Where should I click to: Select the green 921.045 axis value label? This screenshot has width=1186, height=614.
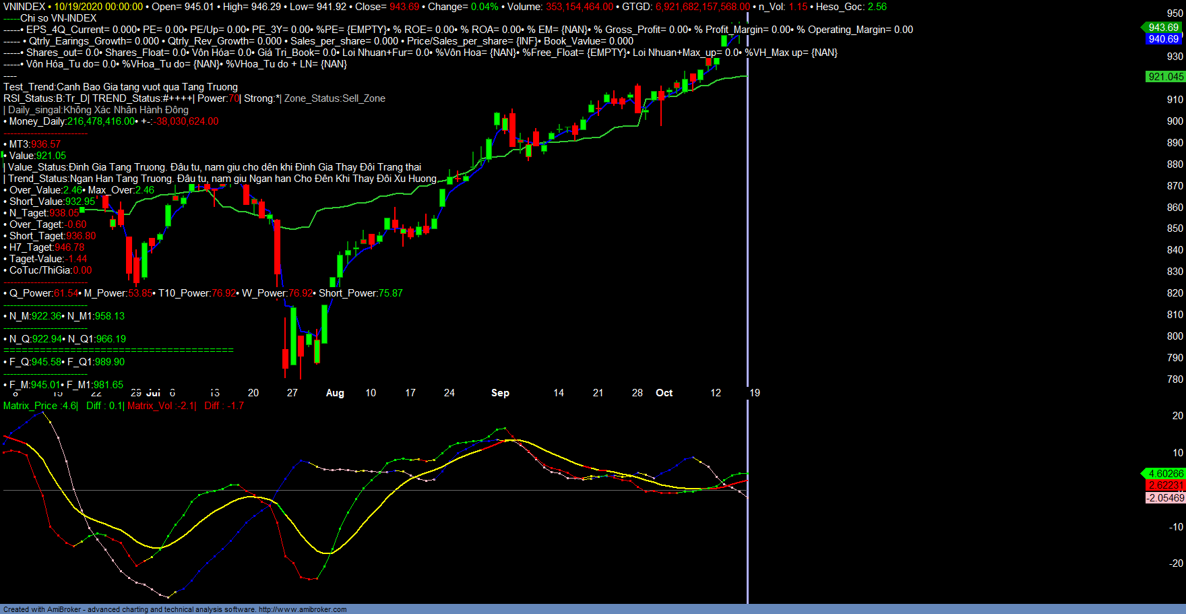(1165, 77)
